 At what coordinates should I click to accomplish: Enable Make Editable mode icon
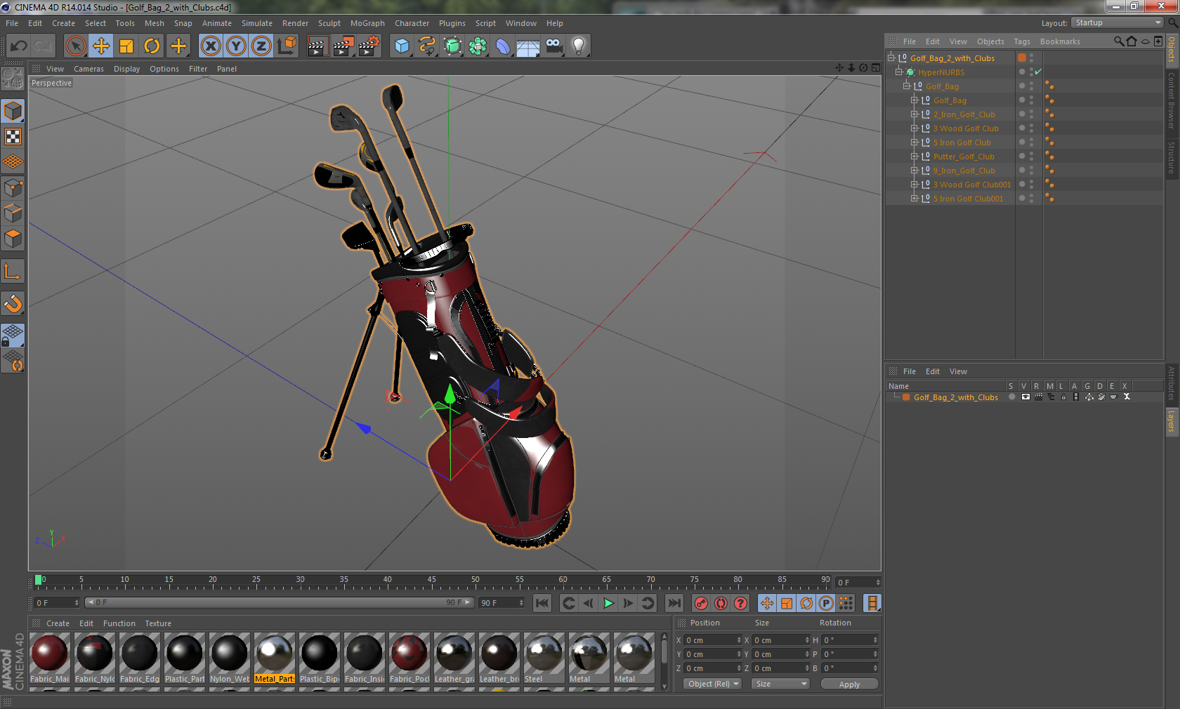point(13,77)
